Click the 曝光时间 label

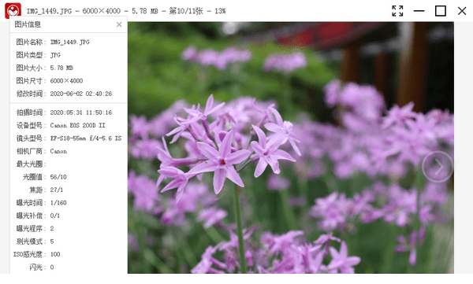coord(30,203)
